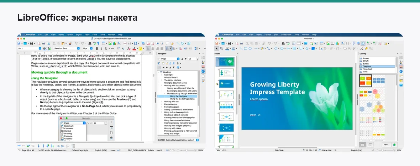Close the Slides panel in Impress
This screenshot has width=420, height=166.
pos(237,53)
